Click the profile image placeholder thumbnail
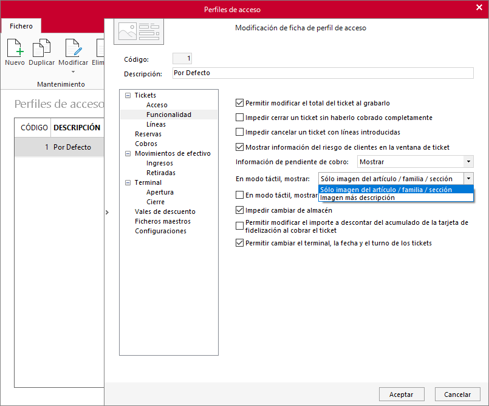Viewport: 489px width, 406px height. click(138, 32)
